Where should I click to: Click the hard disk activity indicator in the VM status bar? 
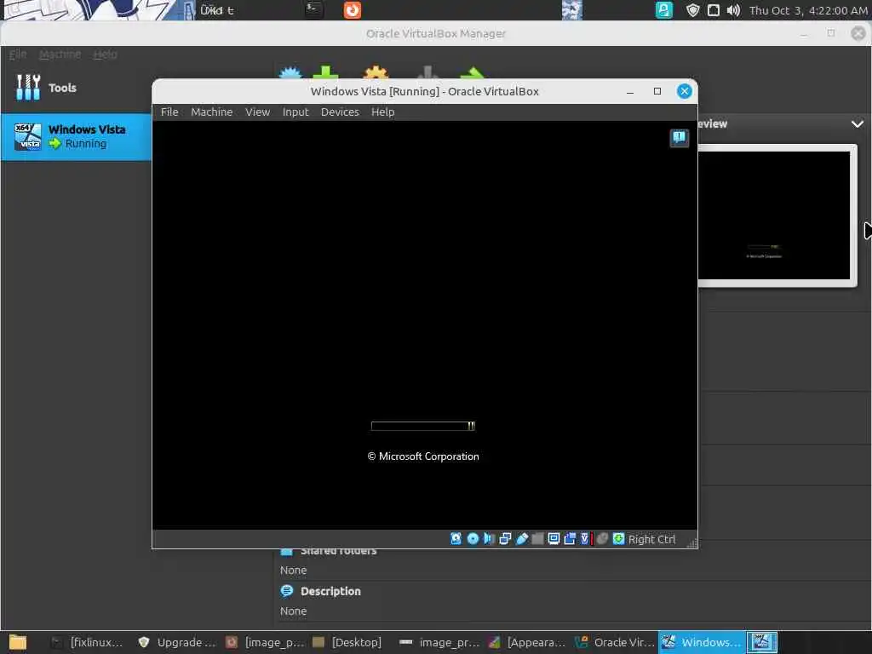[x=456, y=539]
